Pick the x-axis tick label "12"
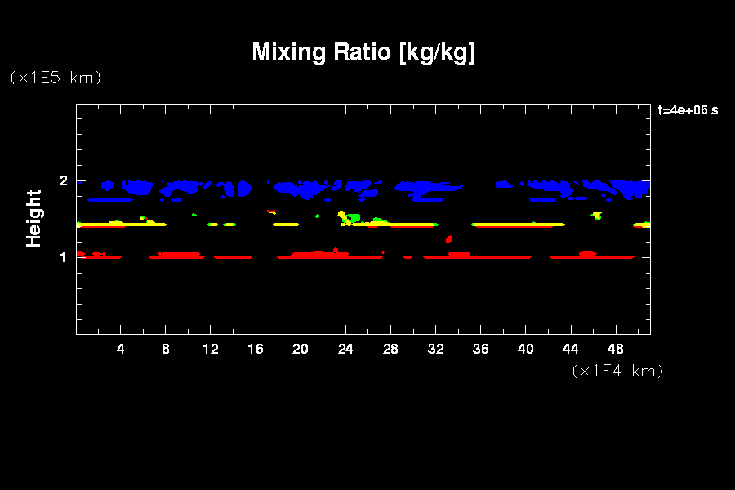Screen dimensions: 735x490 211,349
